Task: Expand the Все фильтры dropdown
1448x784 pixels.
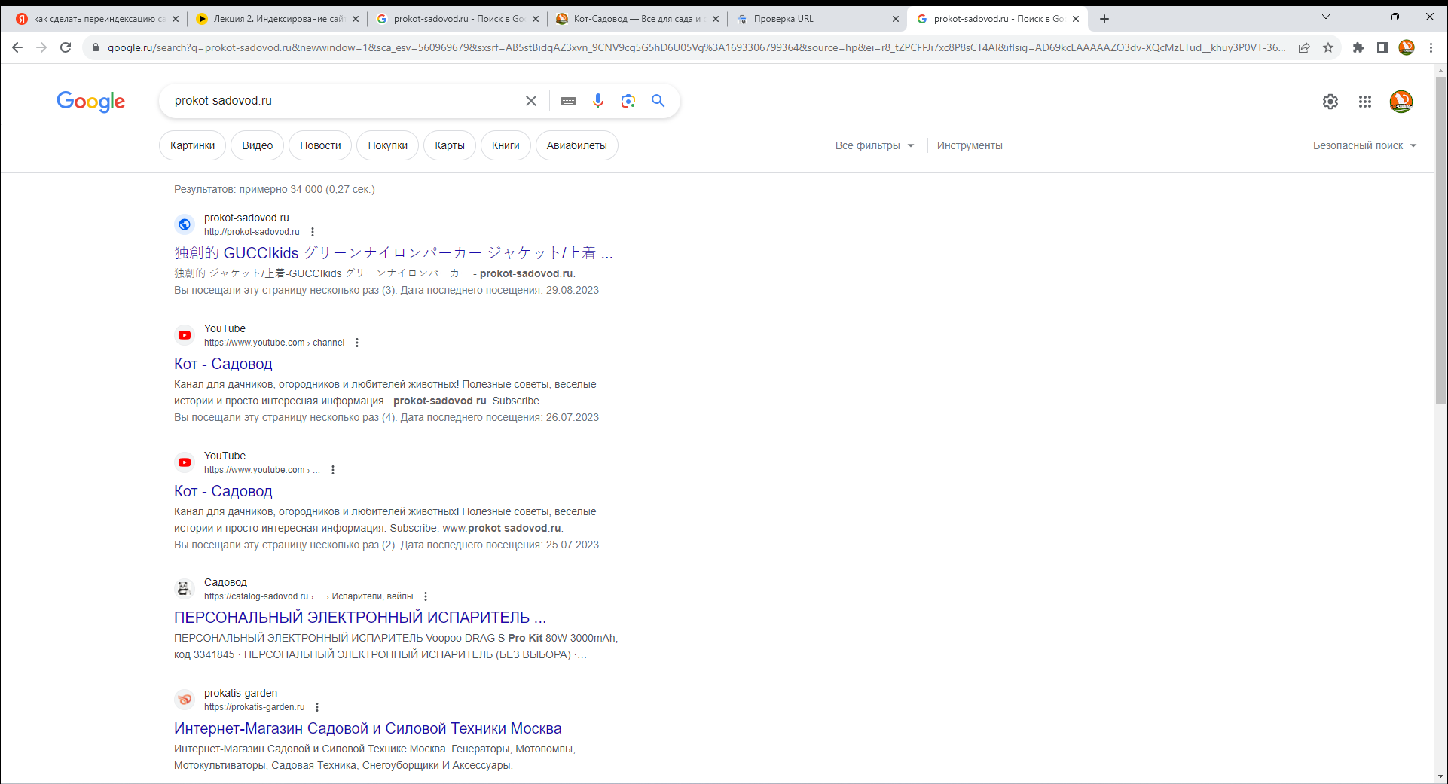Action: [875, 145]
